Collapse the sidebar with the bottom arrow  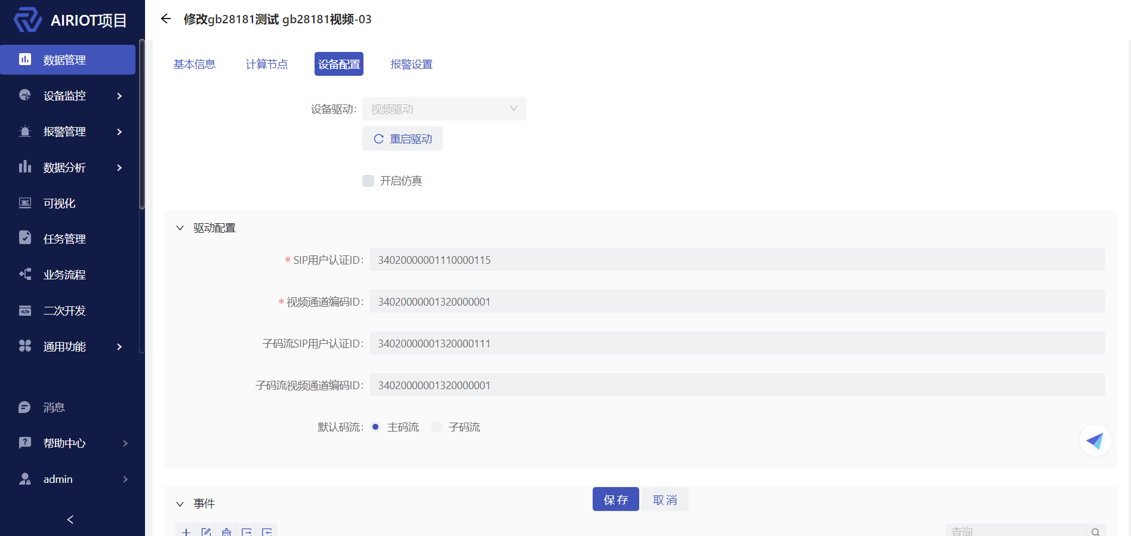(70, 519)
